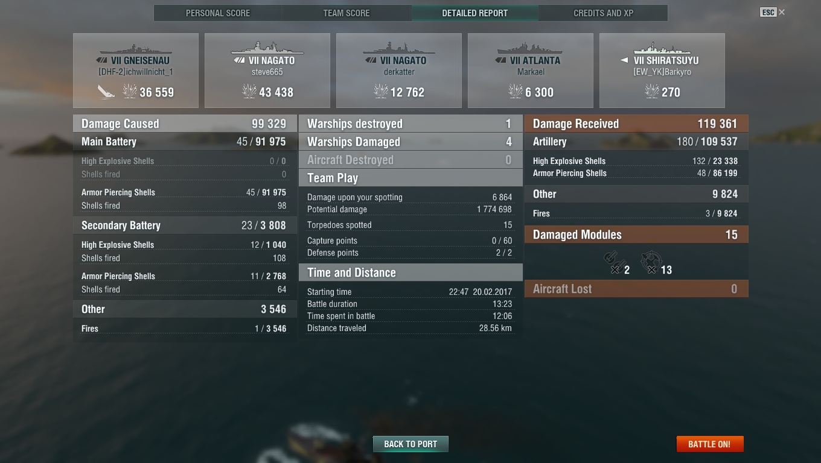Select the Gneisenau ship card
This screenshot has height=463, width=821.
[136, 71]
